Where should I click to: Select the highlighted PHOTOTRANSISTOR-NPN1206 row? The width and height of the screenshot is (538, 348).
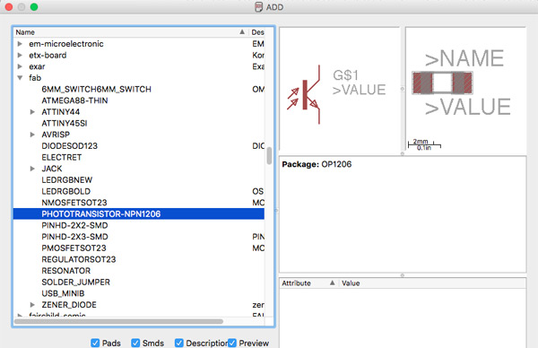point(139,213)
